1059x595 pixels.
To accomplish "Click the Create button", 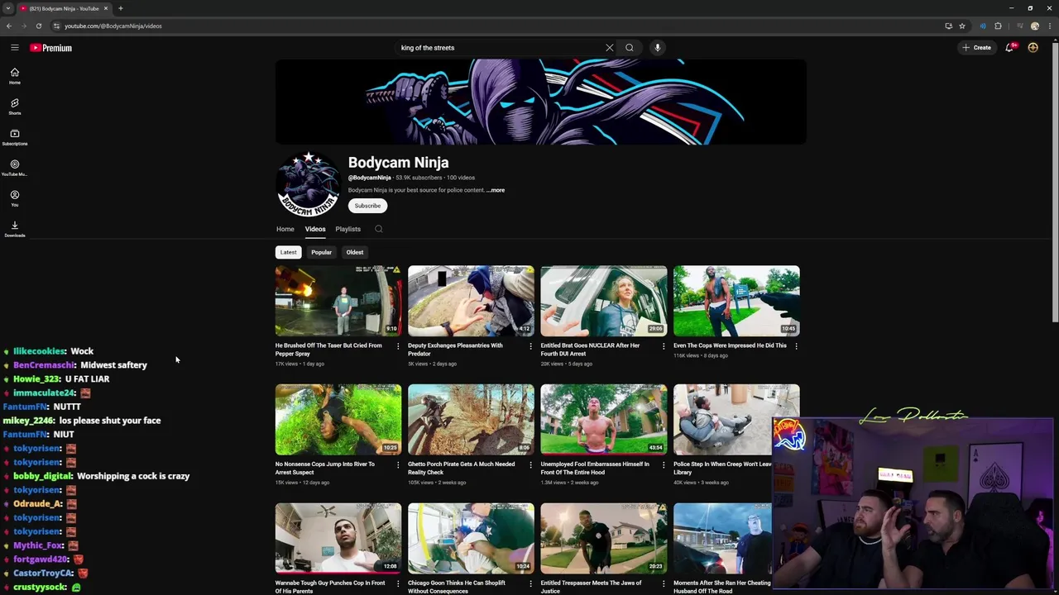I will pyautogui.click(x=977, y=48).
